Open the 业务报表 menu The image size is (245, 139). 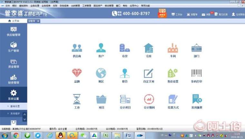46,5
